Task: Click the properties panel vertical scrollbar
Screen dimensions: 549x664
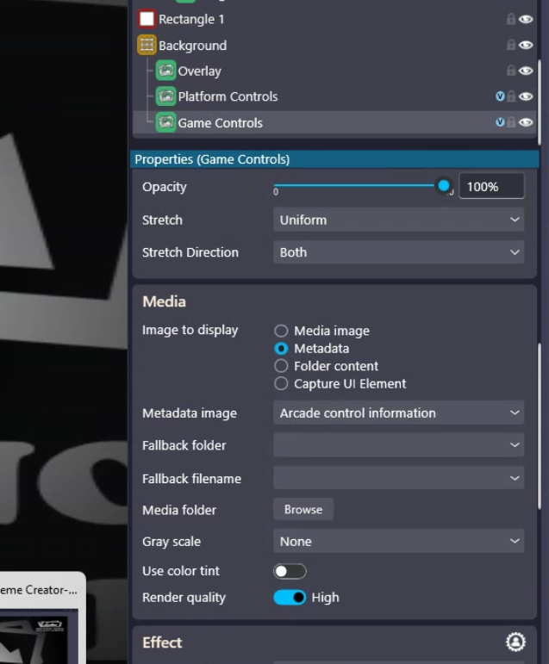Action: point(540,426)
